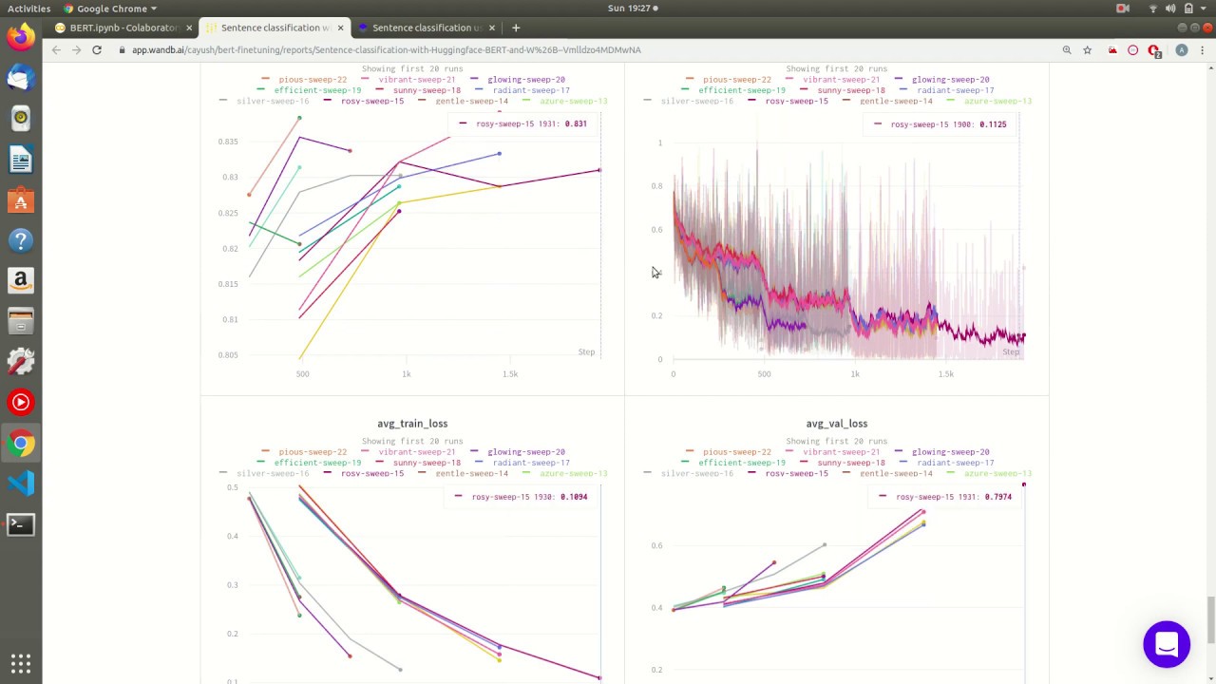
Task: Click the page zoom magnifier icon
Action: [1067, 50]
